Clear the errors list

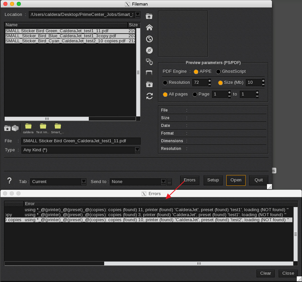pyautogui.click(x=266, y=273)
